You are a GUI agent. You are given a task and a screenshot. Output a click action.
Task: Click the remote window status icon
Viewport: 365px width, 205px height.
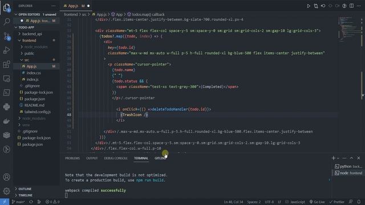tap(5, 202)
